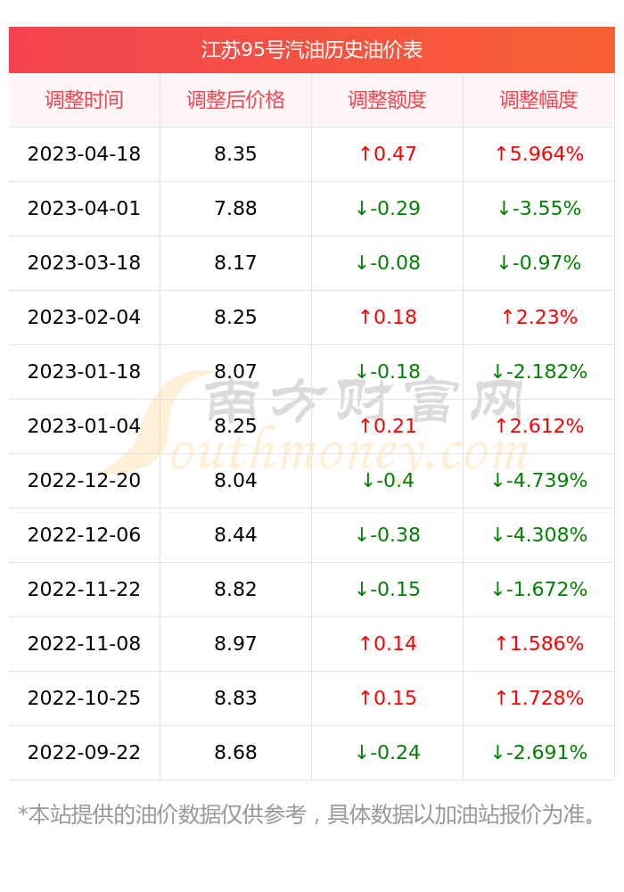Viewport: 624px width, 892px height.
Task: Select the price cell 8.97
Action: pos(235,643)
